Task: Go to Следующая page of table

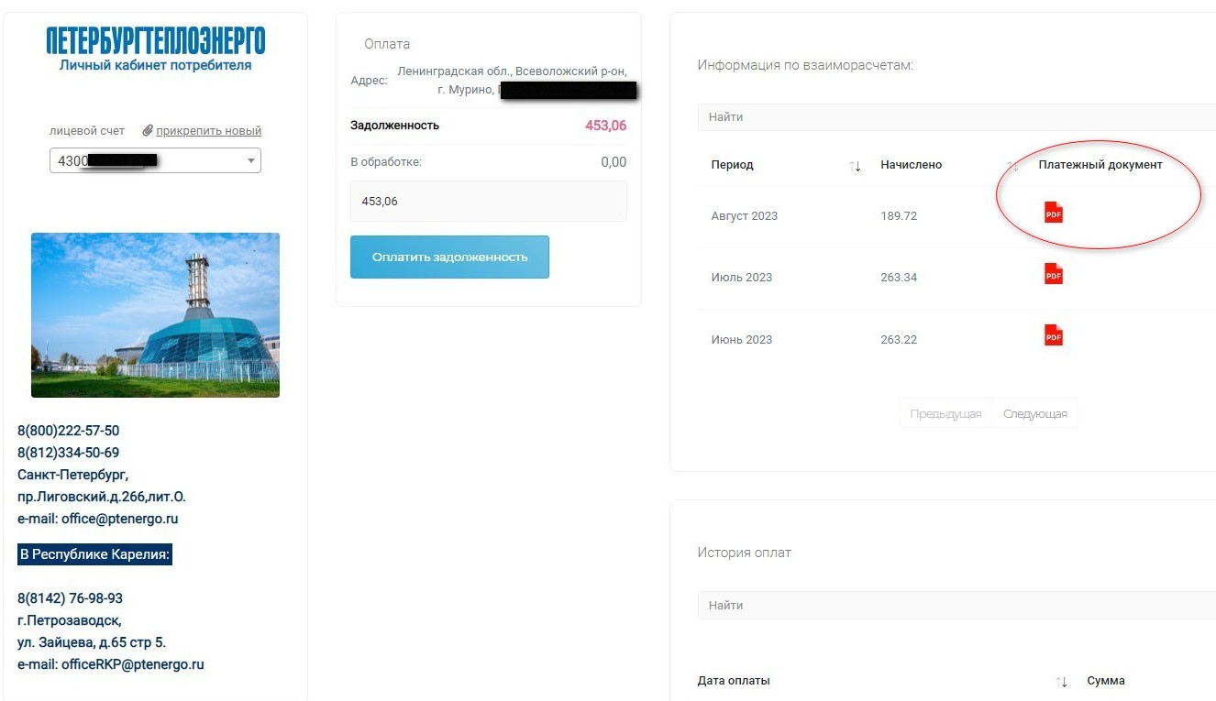Action: tap(1035, 414)
